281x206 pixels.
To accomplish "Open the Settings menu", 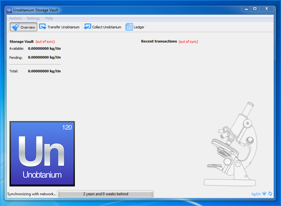I will (x=33, y=18).
